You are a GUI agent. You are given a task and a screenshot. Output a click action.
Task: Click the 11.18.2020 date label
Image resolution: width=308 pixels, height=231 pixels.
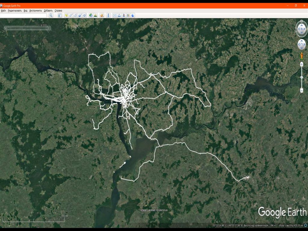[x=42, y=25]
